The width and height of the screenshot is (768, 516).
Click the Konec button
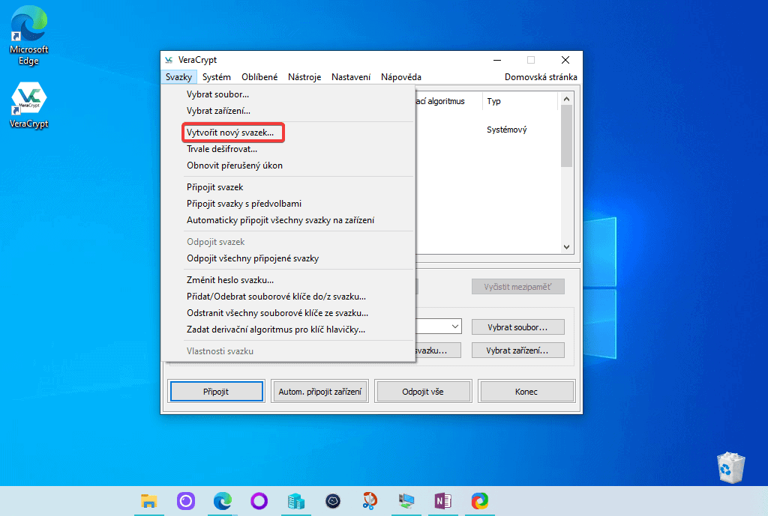point(526,392)
